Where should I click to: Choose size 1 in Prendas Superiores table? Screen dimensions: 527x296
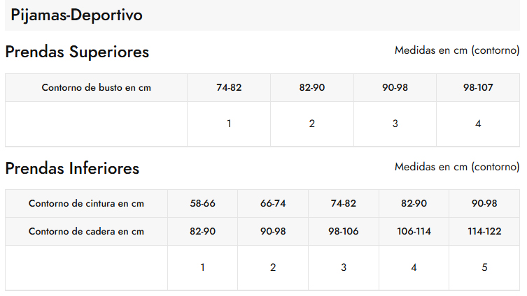click(229, 124)
